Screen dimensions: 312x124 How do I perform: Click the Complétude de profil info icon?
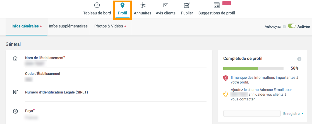click(x=299, y=59)
